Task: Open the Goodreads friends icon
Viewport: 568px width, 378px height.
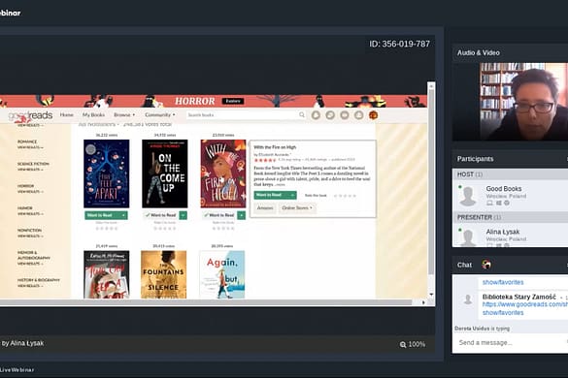Action: coord(358,115)
